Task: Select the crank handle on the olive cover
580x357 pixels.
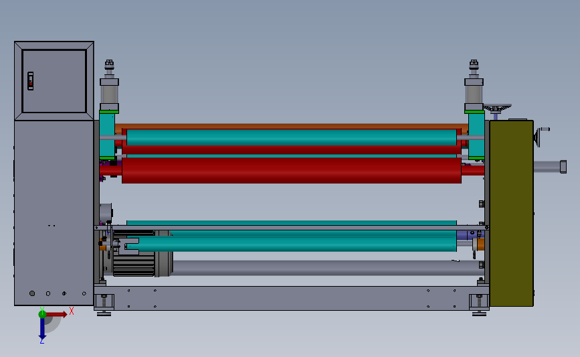Action: 541,136
